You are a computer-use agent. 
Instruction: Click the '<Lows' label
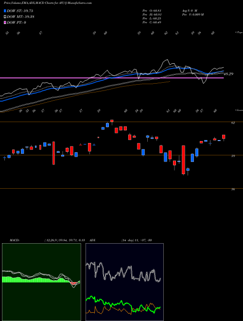point(239,110)
